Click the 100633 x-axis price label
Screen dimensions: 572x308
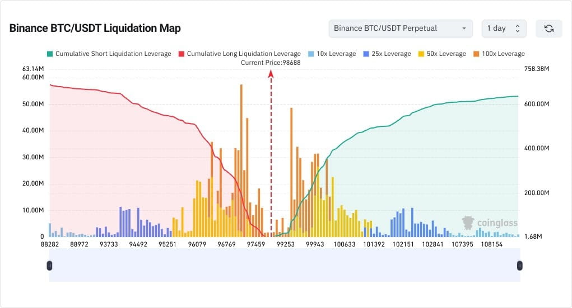point(345,244)
